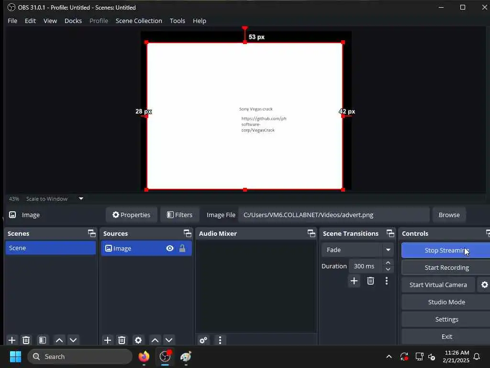Open the Scene Collection menu
Image resolution: width=490 pixels, height=368 pixels.
pyautogui.click(x=139, y=21)
